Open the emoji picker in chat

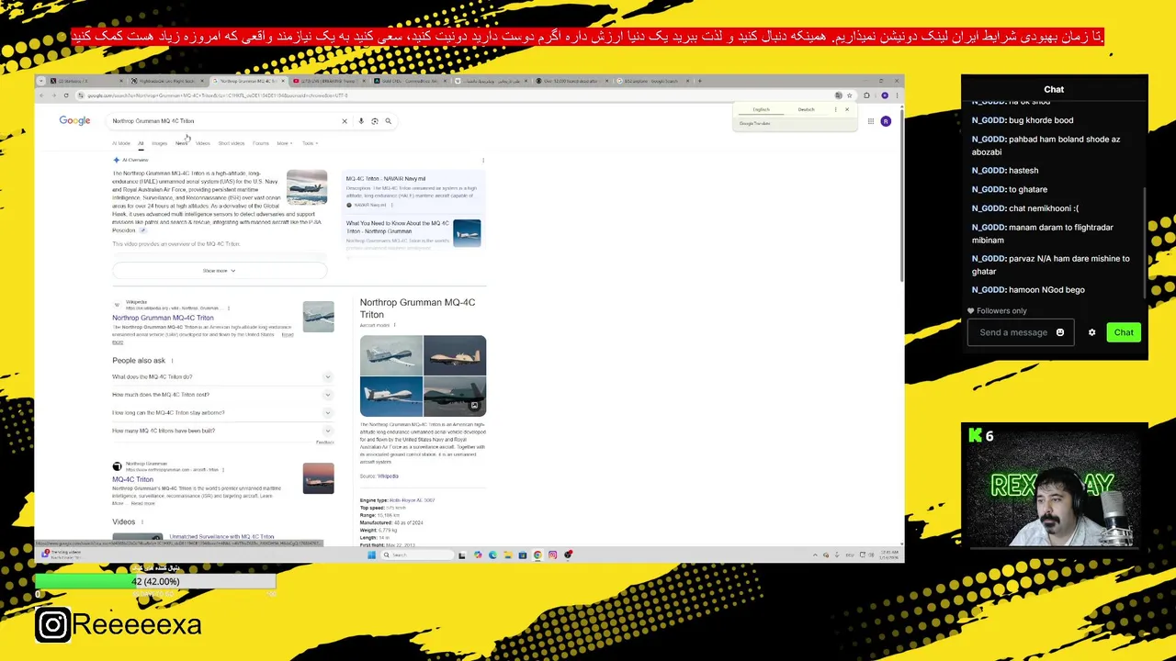pos(1060,332)
